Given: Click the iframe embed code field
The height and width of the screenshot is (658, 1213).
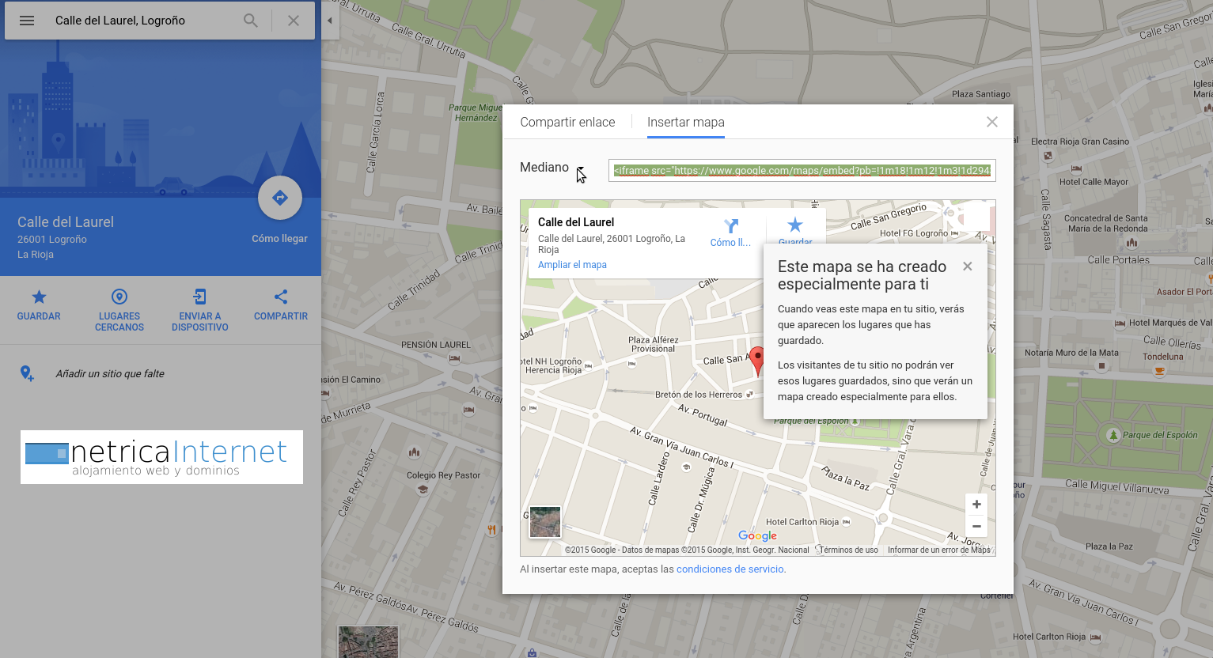Looking at the screenshot, I should [802, 170].
